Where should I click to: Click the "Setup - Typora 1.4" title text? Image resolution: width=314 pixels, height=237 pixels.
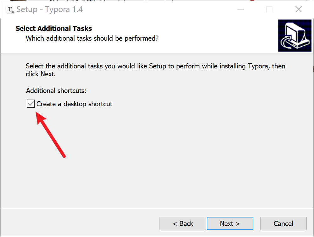50,9
